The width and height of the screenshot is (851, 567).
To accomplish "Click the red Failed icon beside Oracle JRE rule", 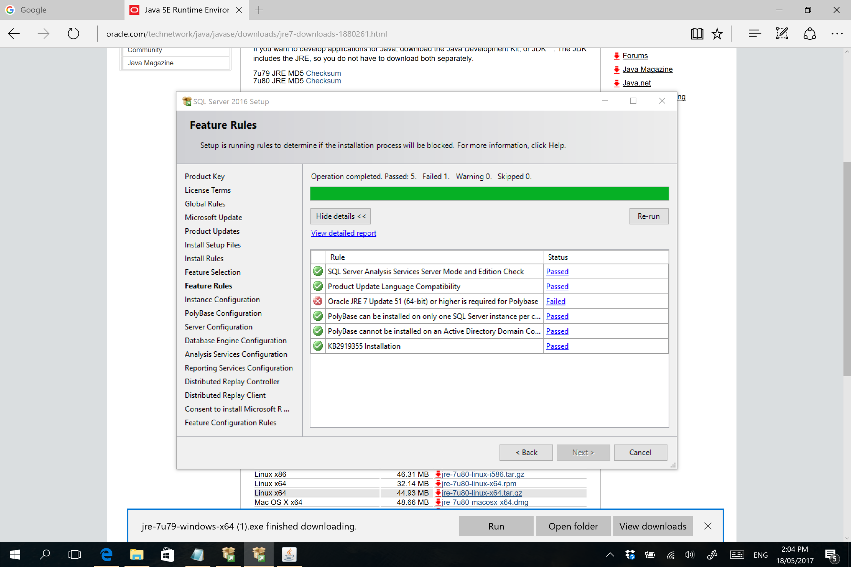I will (317, 301).
